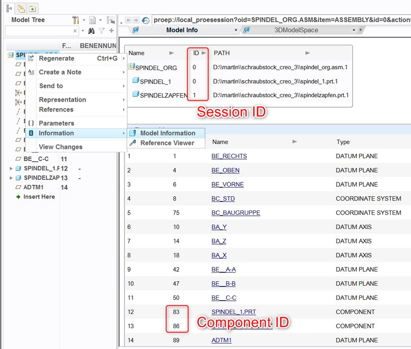This screenshot has height=349, width=411.
Task: Click the Type column header
Action: tap(343, 142)
